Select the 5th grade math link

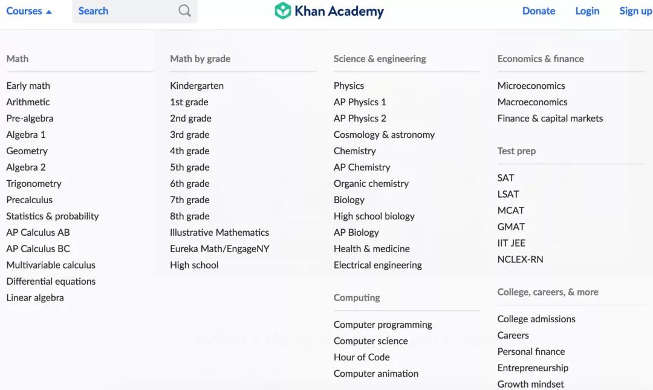189,167
